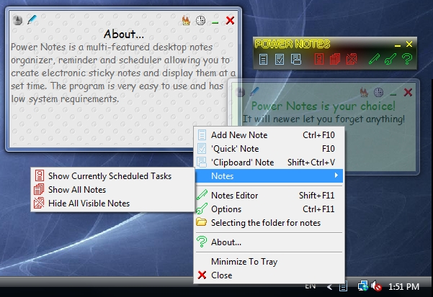This screenshot has height=297, width=433.
Task: Select 'Selecting the folder for notes'
Action: 269,223
